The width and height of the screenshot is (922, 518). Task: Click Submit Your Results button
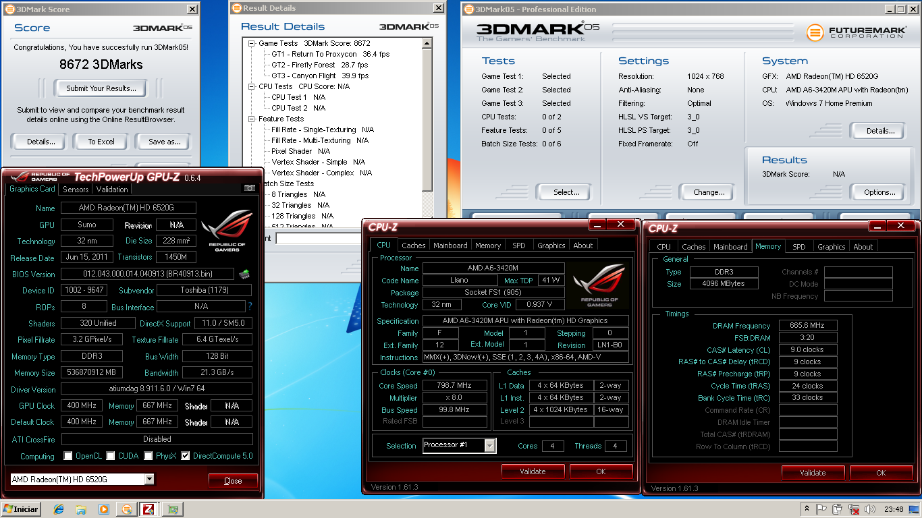coord(101,88)
